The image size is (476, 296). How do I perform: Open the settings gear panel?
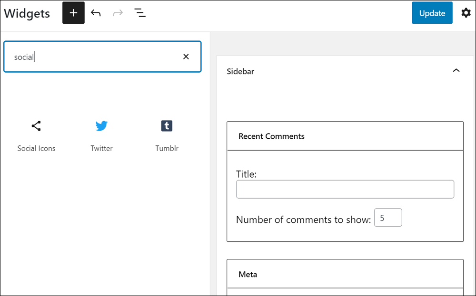(x=466, y=13)
